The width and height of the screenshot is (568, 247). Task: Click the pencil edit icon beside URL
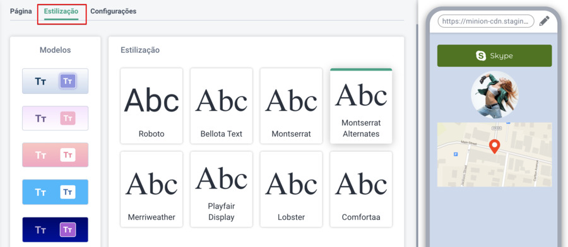point(544,21)
